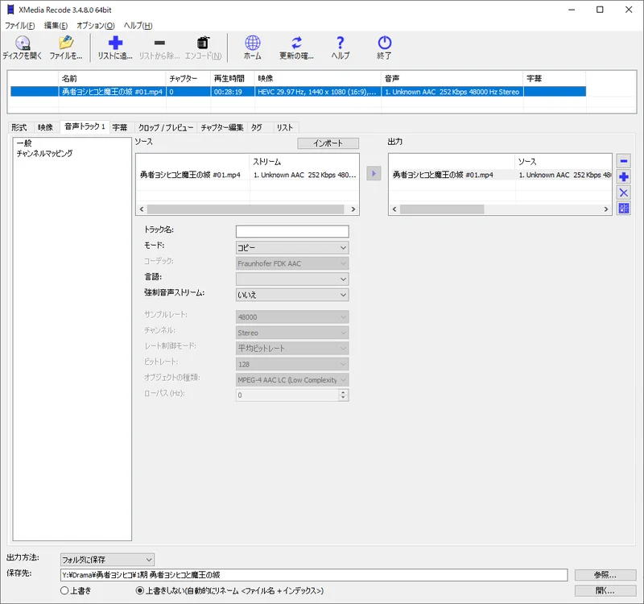The width and height of the screenshot is (644, 604).
Task: Click the blue plus Add to List icon
Action: (x=116, y=43)
